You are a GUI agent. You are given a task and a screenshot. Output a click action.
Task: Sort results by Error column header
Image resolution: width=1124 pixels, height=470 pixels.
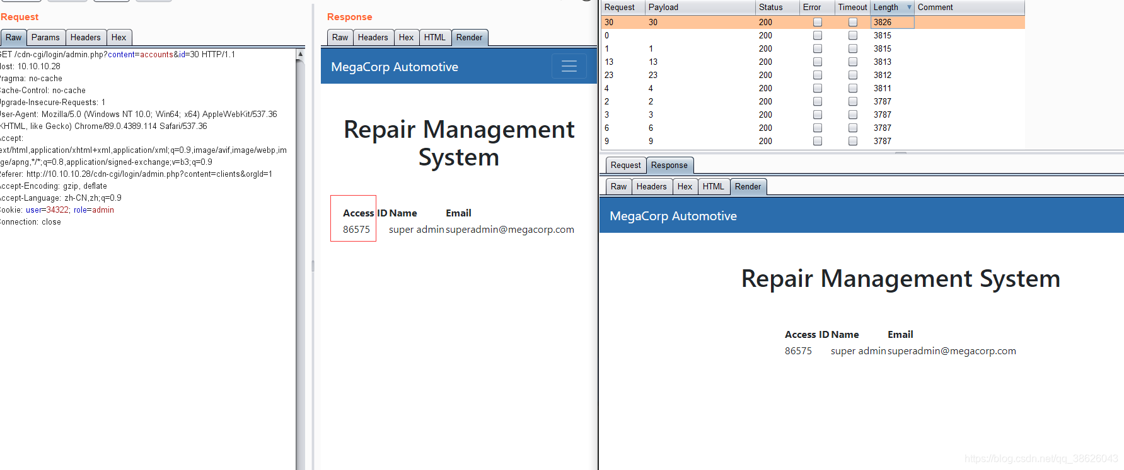point(817,8)
